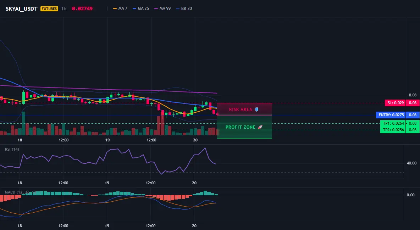This screenshot has height=230, width=420.
Task: Click the TP1: 0.0264 target label
Action: coord(393,123)
